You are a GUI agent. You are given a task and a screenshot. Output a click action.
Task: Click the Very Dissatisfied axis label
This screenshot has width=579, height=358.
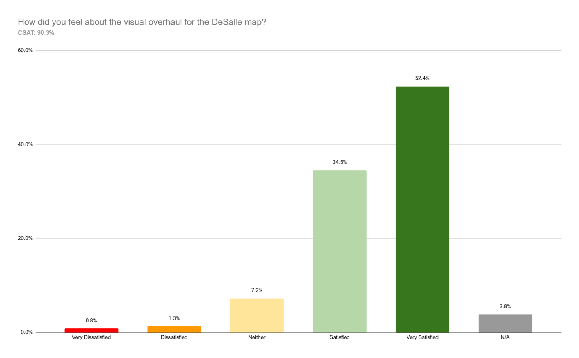pos(91,337)
